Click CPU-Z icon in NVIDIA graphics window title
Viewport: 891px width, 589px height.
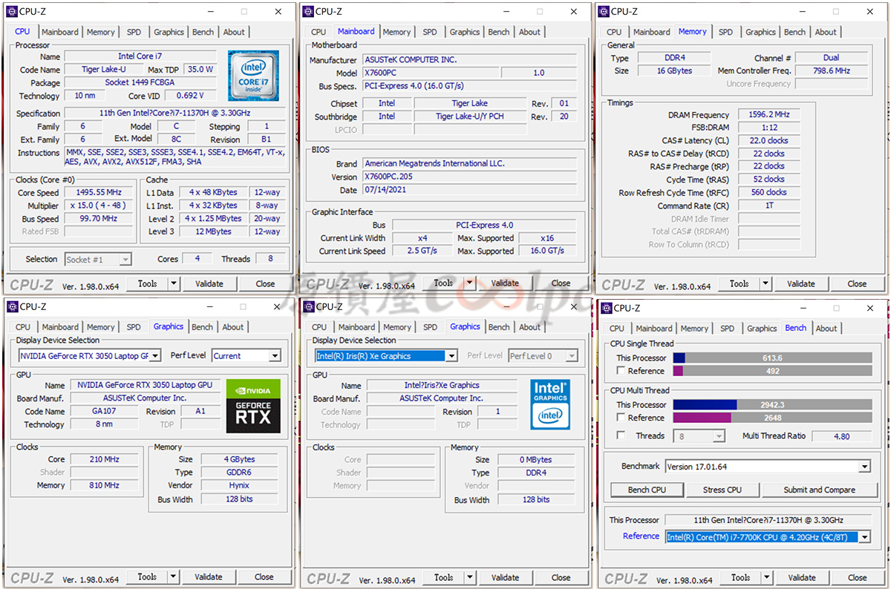pos(13,306)
